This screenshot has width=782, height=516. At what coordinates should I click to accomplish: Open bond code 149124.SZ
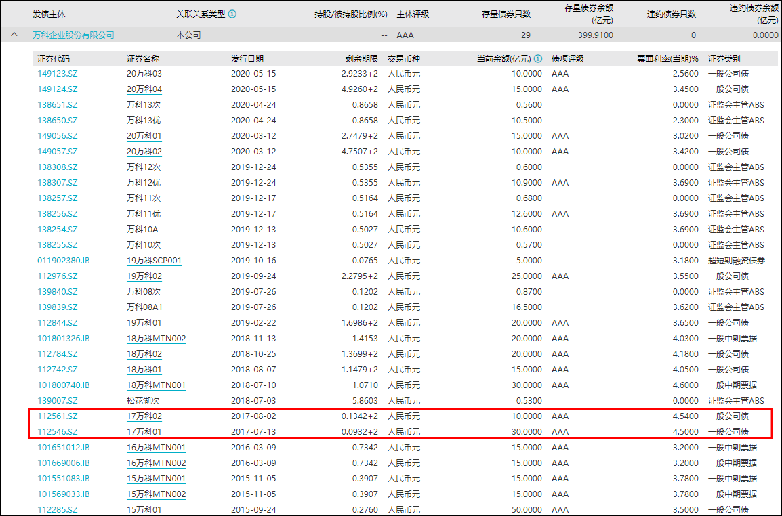tap(58, 89)
